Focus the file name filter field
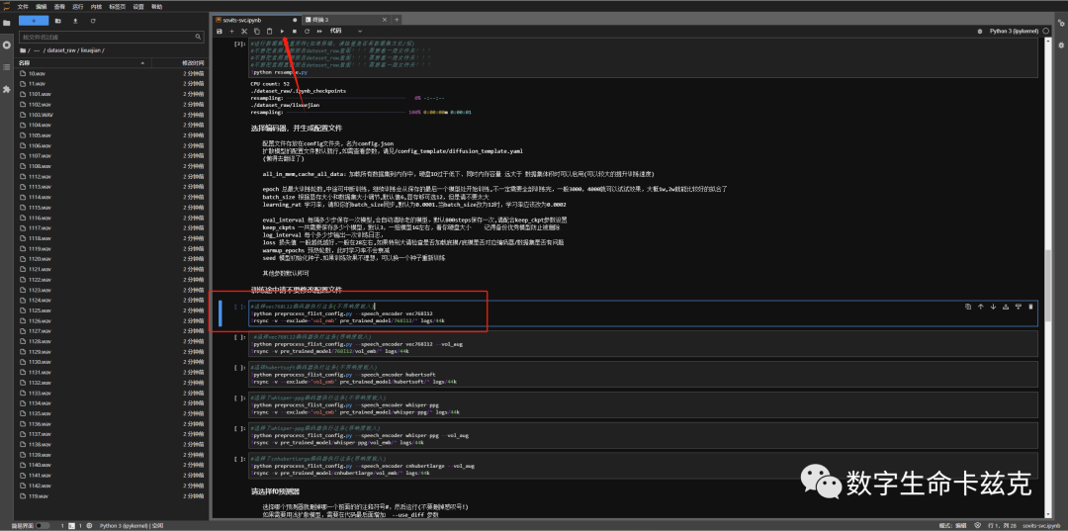 (112, 37)
